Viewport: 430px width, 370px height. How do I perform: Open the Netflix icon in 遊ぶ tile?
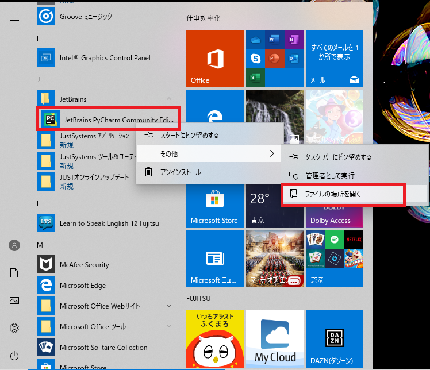(x=354, y=239)
